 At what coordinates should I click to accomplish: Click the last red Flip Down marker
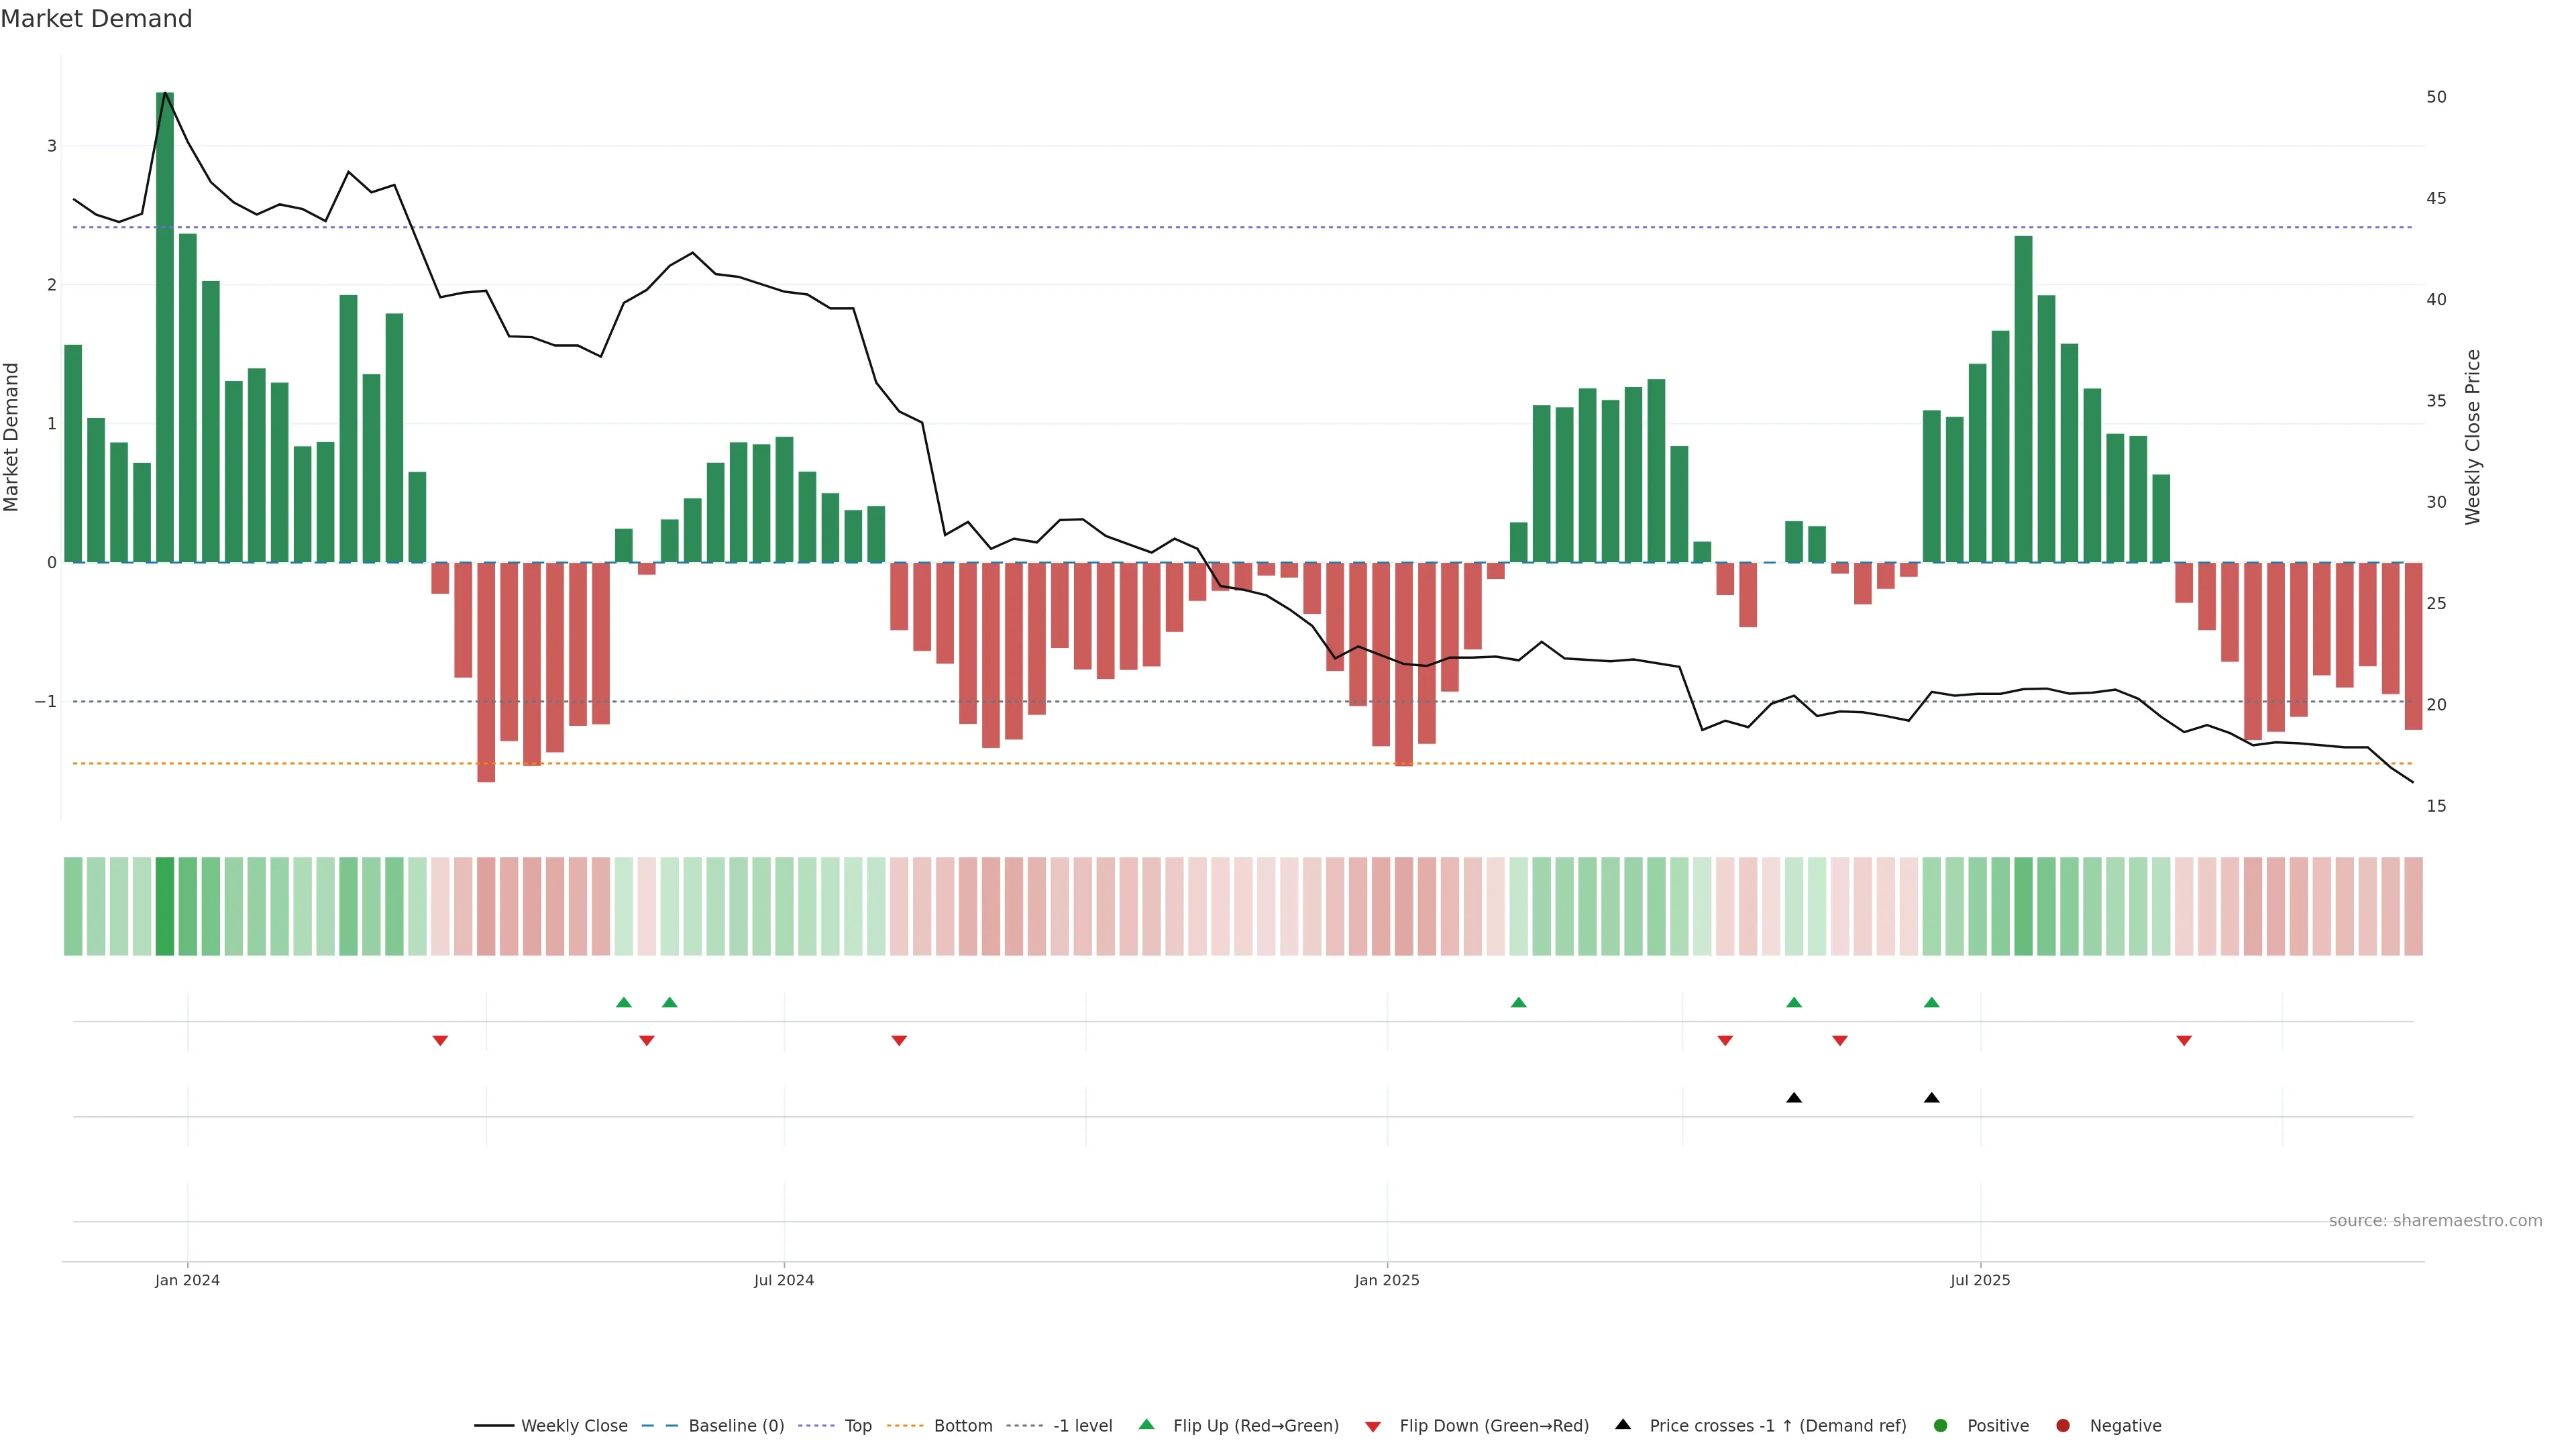point(2184,1041)
